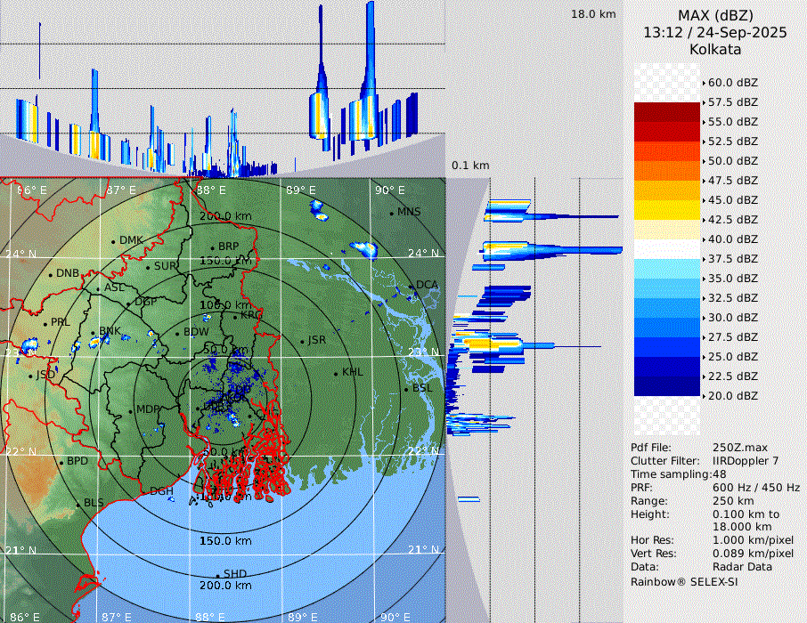Select the 13:12 / 24-Sep-2025 timestamp
The height and width of the screenshot is (623, 807).
715,32
